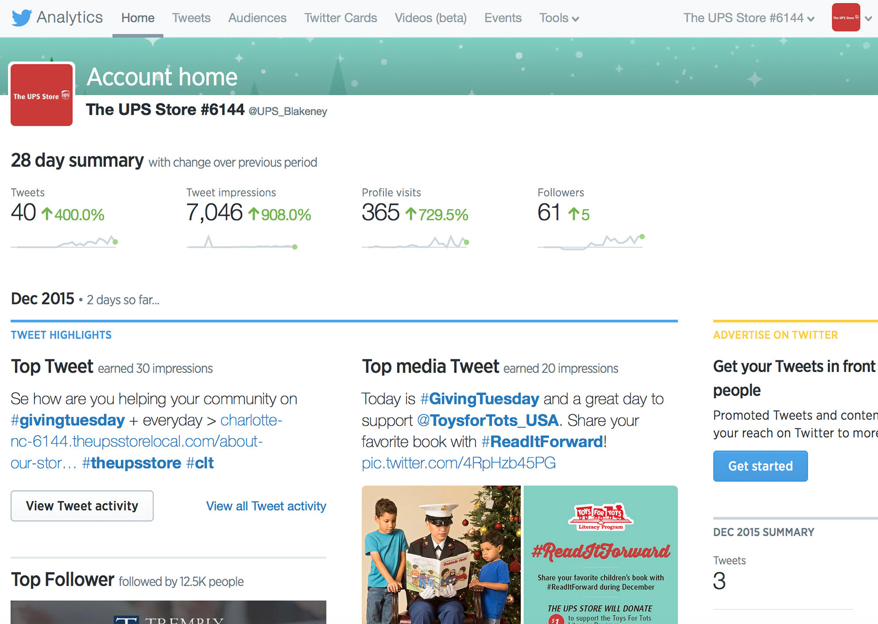Click the Top Follower banner image

tap(168, 612)
